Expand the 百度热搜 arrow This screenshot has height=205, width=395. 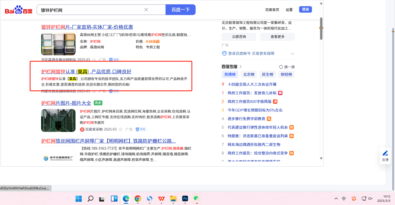click(x=240, y=67)
